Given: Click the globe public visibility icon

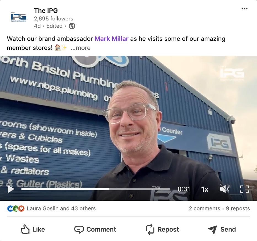Looking at the screenshot, I should [72, 26].
